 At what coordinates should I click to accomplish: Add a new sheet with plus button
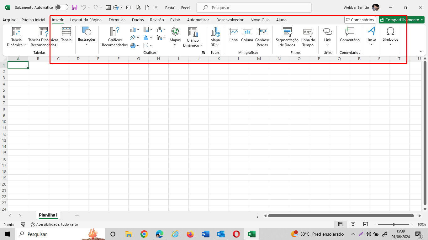pos(77,216)
